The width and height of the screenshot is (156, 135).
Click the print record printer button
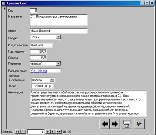click(x=127, y=124)
